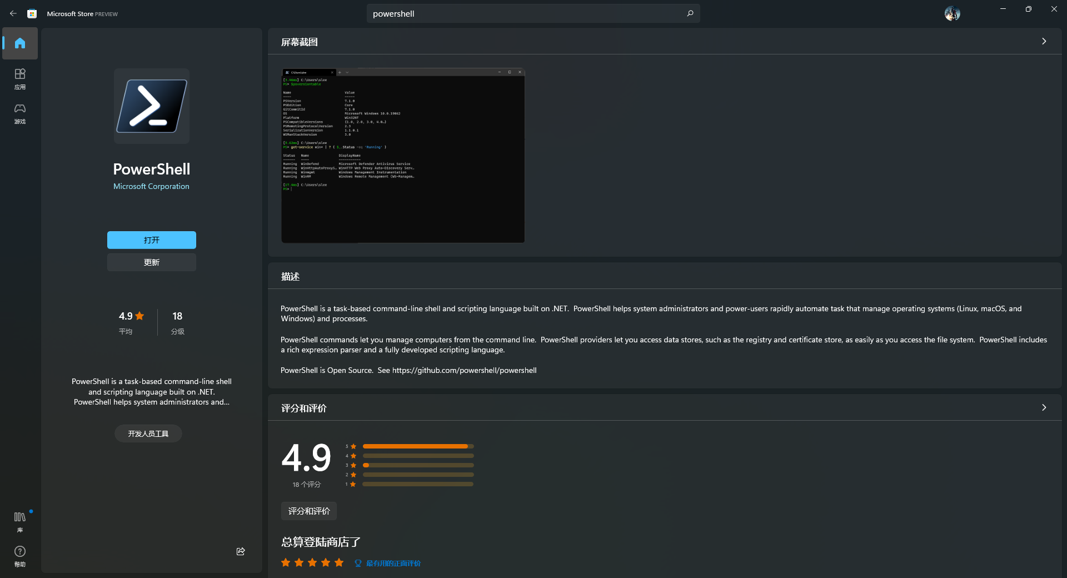Click the back arrow in title bar
This screenshot has width=1067, height=578.
pyautogui.click(x=13, y=13)
